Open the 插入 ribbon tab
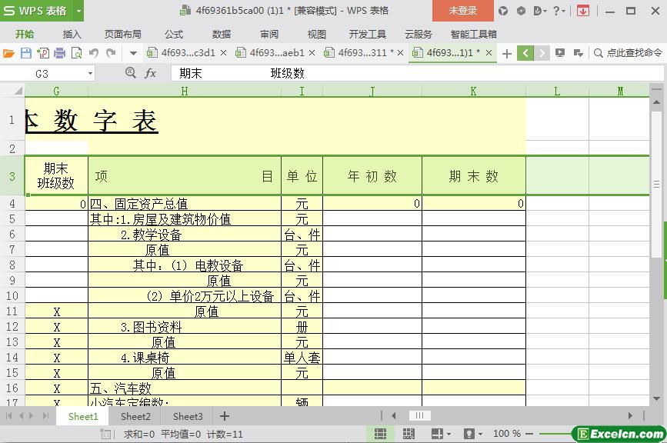 tap(72, 34)
